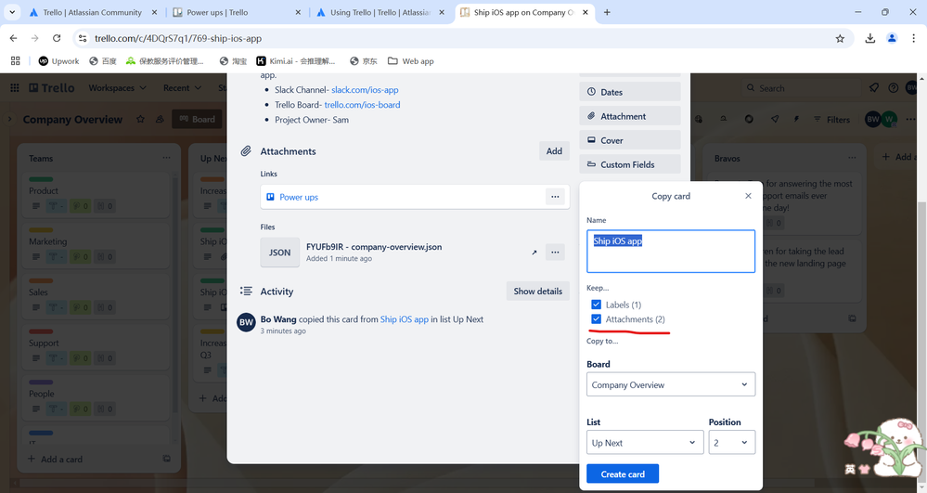
Task: Open Custom Fields in sidebar
Action: (630, 164)
